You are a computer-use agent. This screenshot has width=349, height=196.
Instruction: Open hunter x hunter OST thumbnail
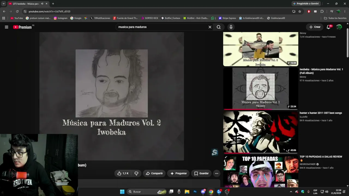coord(261,132)
